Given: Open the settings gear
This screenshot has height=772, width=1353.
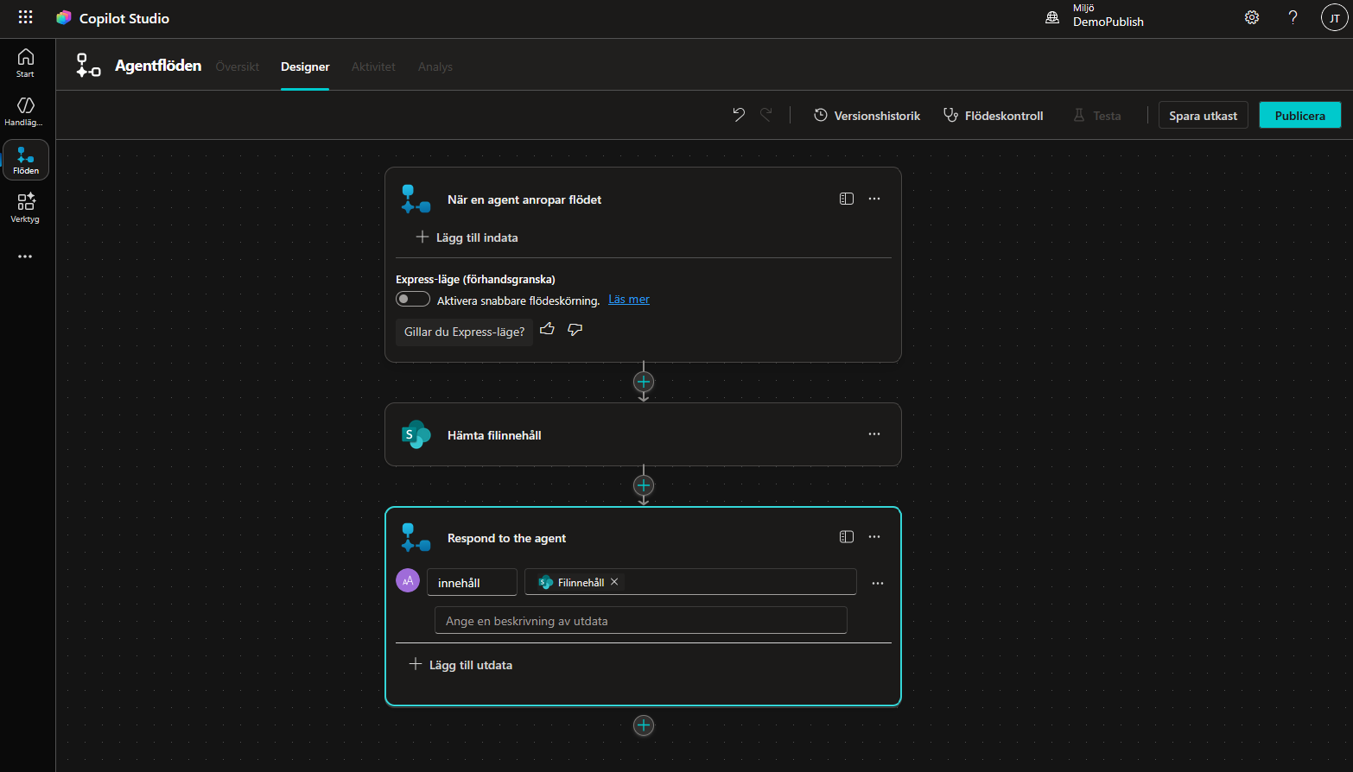Looking at the screenshot, I should click(1252, 17).
